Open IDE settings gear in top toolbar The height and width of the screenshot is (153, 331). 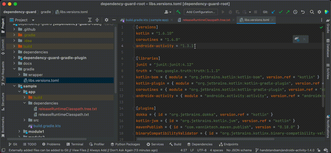click(319, 12)
